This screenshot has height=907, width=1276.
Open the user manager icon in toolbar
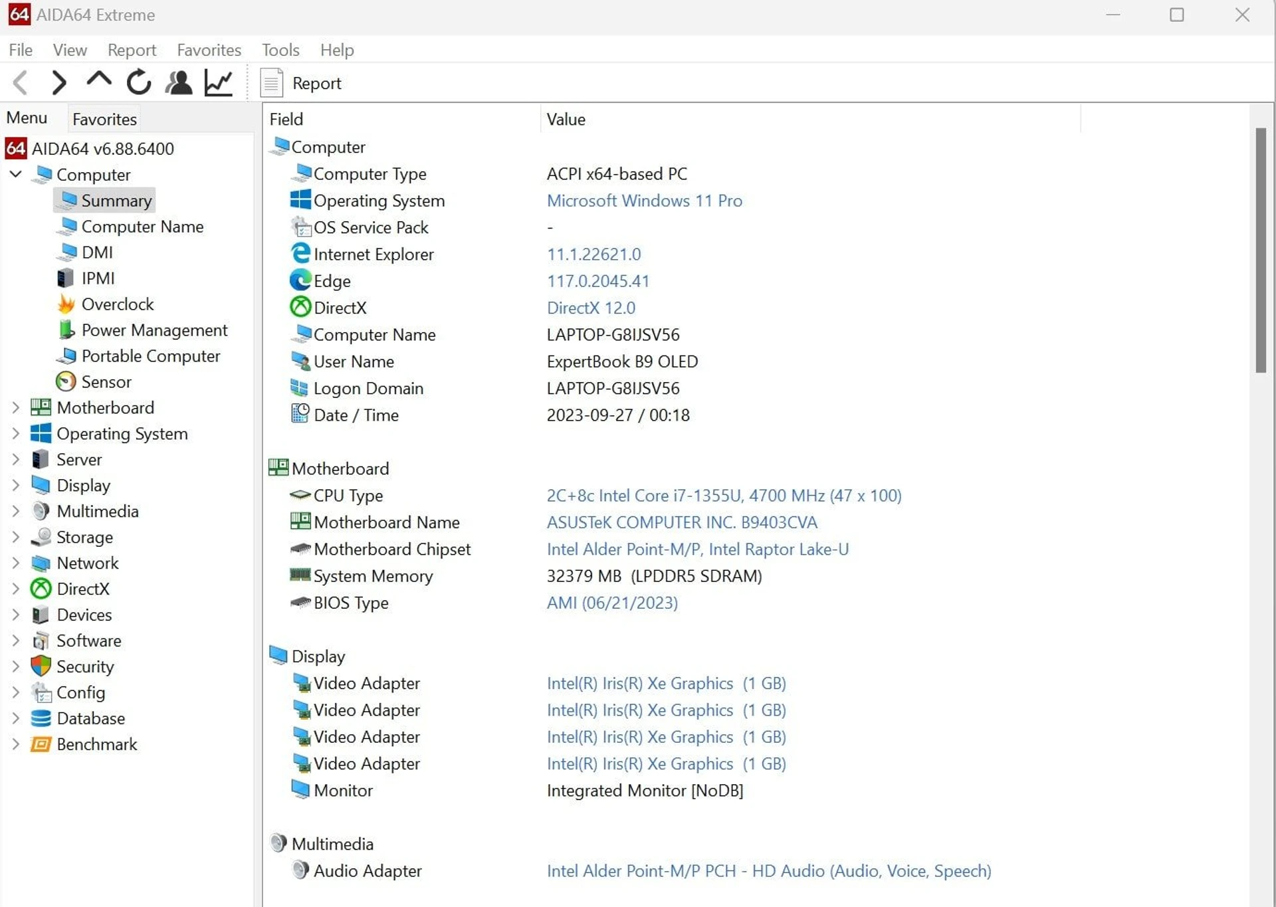[x=179, y=82]
